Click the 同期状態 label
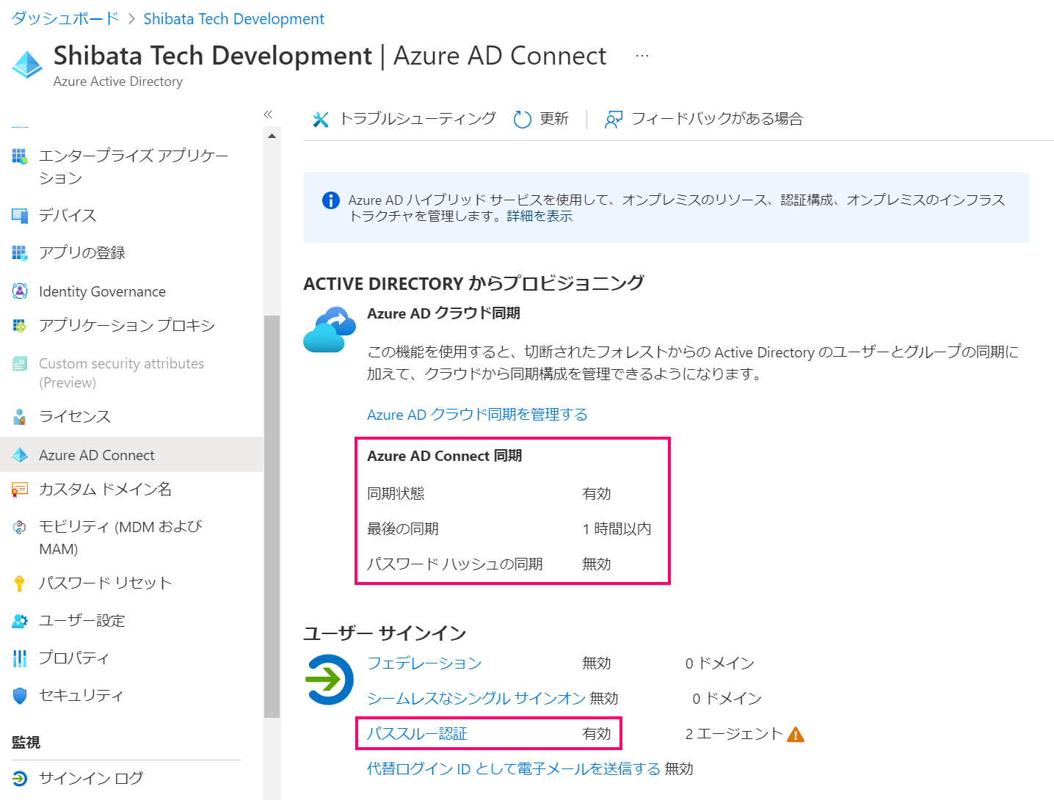Viewport: 1054px width, 800px height. 396,494
